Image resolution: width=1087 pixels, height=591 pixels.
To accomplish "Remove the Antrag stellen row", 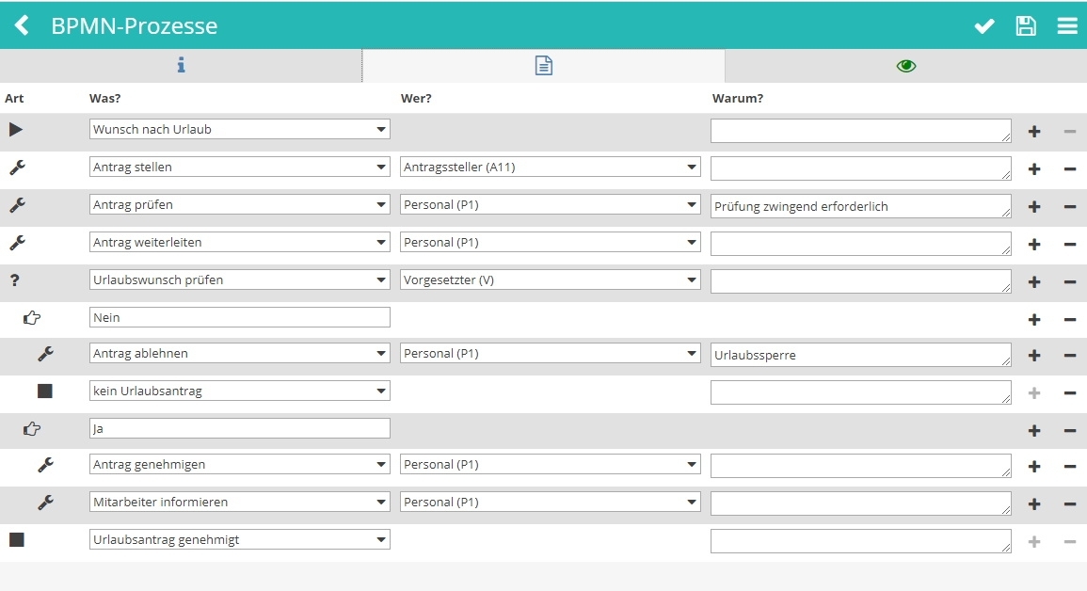I will 1070,169.
